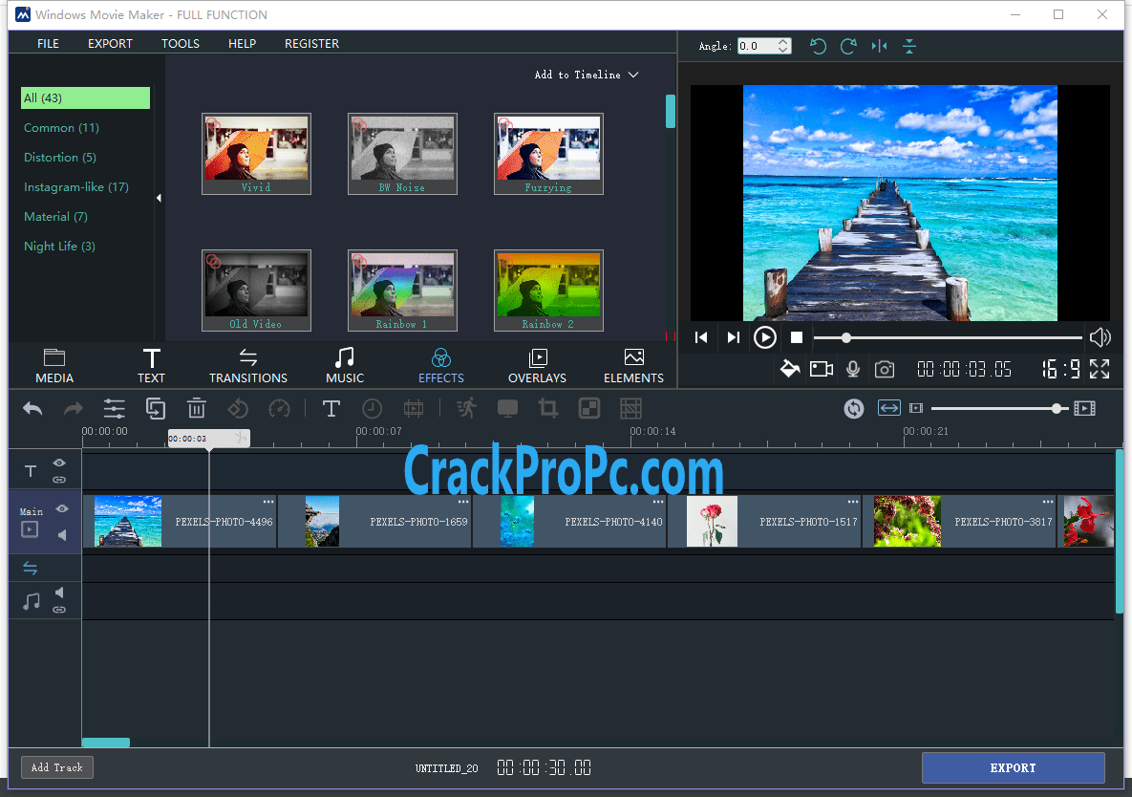
Task: Change the 16:9 aspect ratio
Action: 1060,370
